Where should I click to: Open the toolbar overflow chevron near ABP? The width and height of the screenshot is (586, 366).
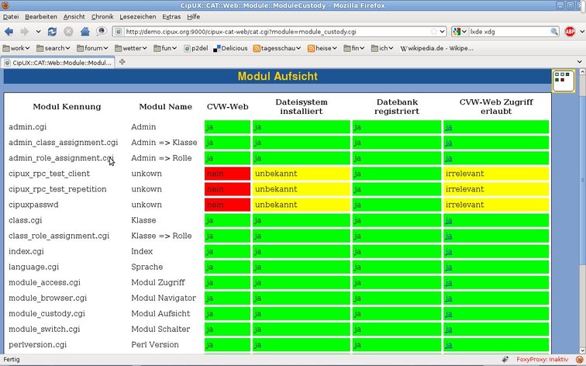point(581,32)
